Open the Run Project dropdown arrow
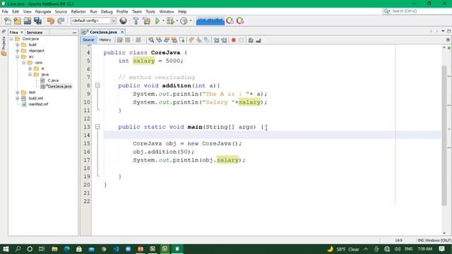Viewport: 452px width, 254px height. (163, 20)
